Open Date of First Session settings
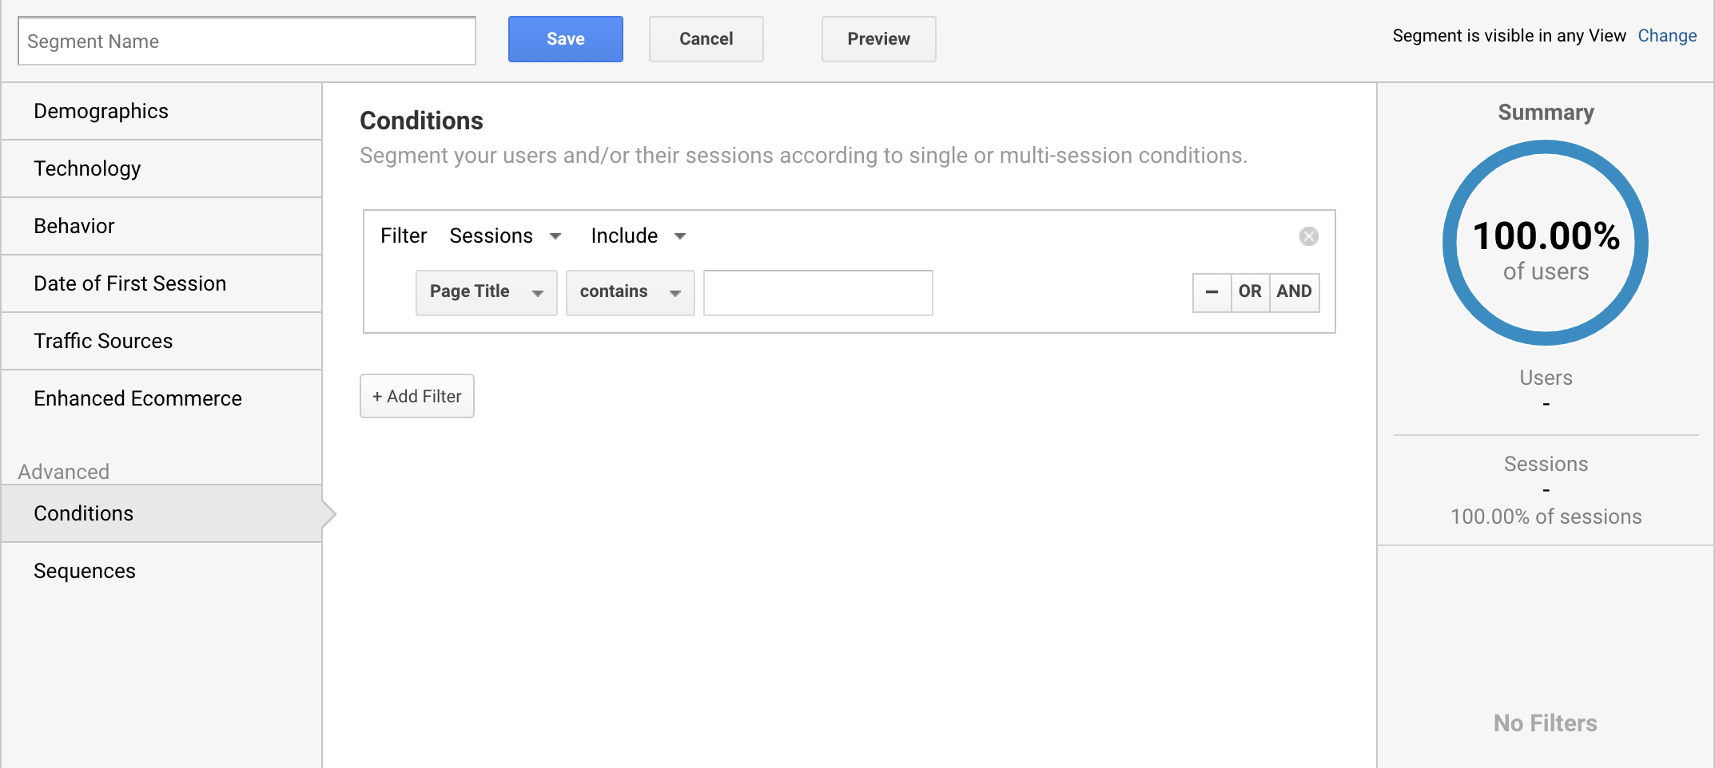The image size is (1715, 768). click(129, 283)
